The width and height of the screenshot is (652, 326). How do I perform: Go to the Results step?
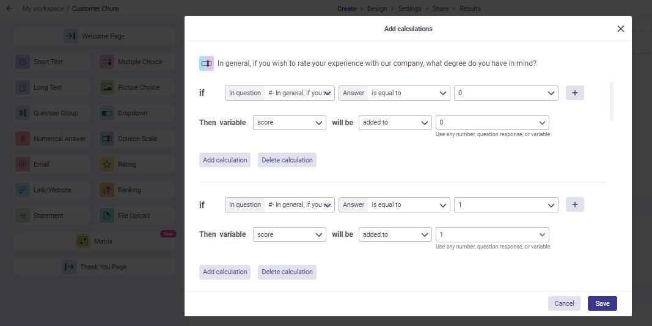(471, 9)
